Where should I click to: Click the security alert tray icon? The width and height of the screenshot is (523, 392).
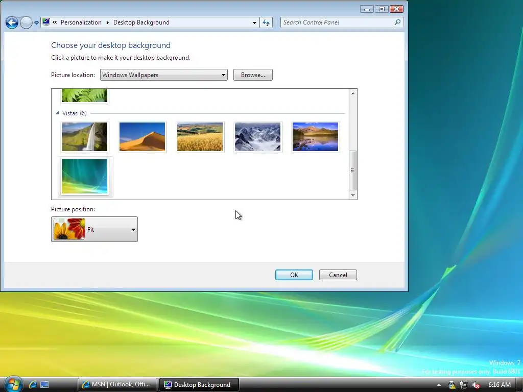pos(451,385)
